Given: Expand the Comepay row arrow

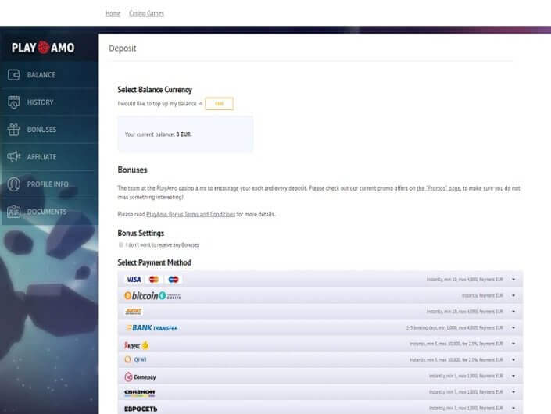Looking at the screenshot, I should [x=513, y=376].
